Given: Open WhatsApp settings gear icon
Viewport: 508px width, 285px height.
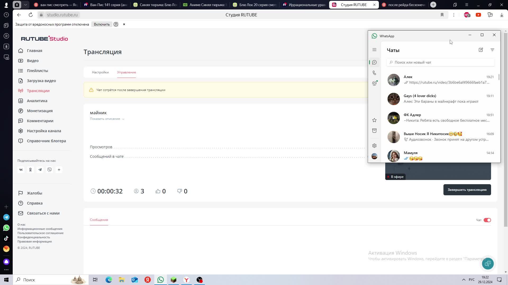Looking at the screenshot, I should coord(374,146).
